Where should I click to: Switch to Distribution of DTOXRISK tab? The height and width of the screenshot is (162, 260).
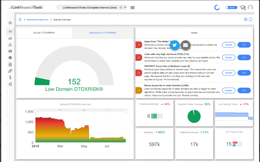pyautogui.click(x=103, y=33)
